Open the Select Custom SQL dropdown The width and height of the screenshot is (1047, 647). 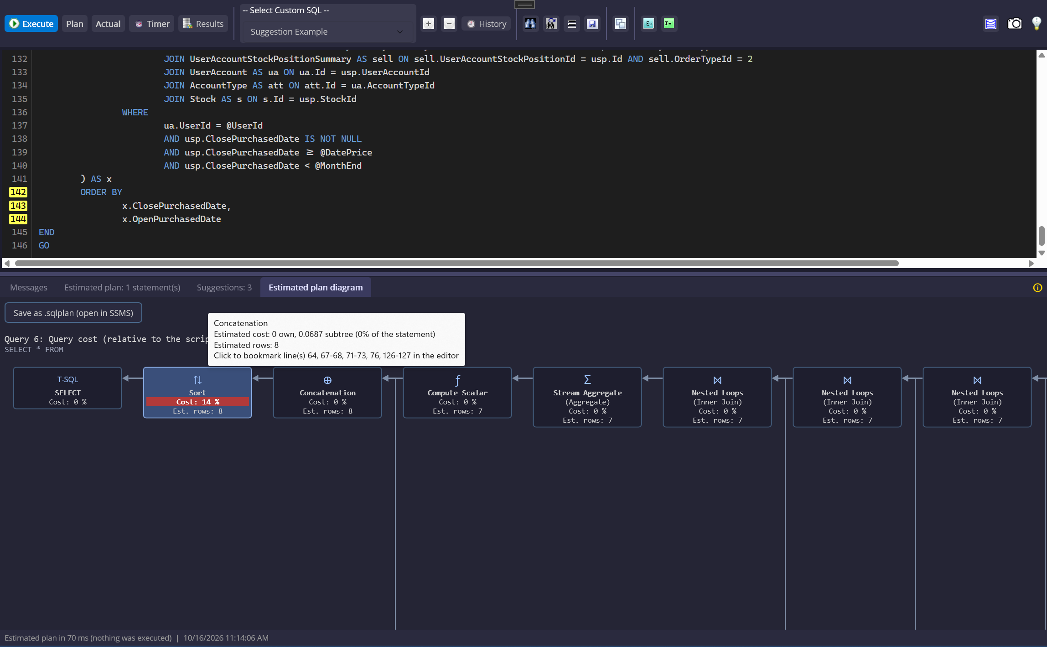328,31
